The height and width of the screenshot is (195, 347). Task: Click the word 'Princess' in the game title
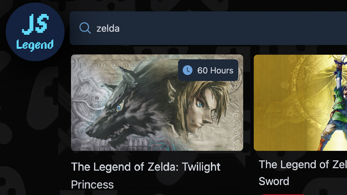coord(92,185)
